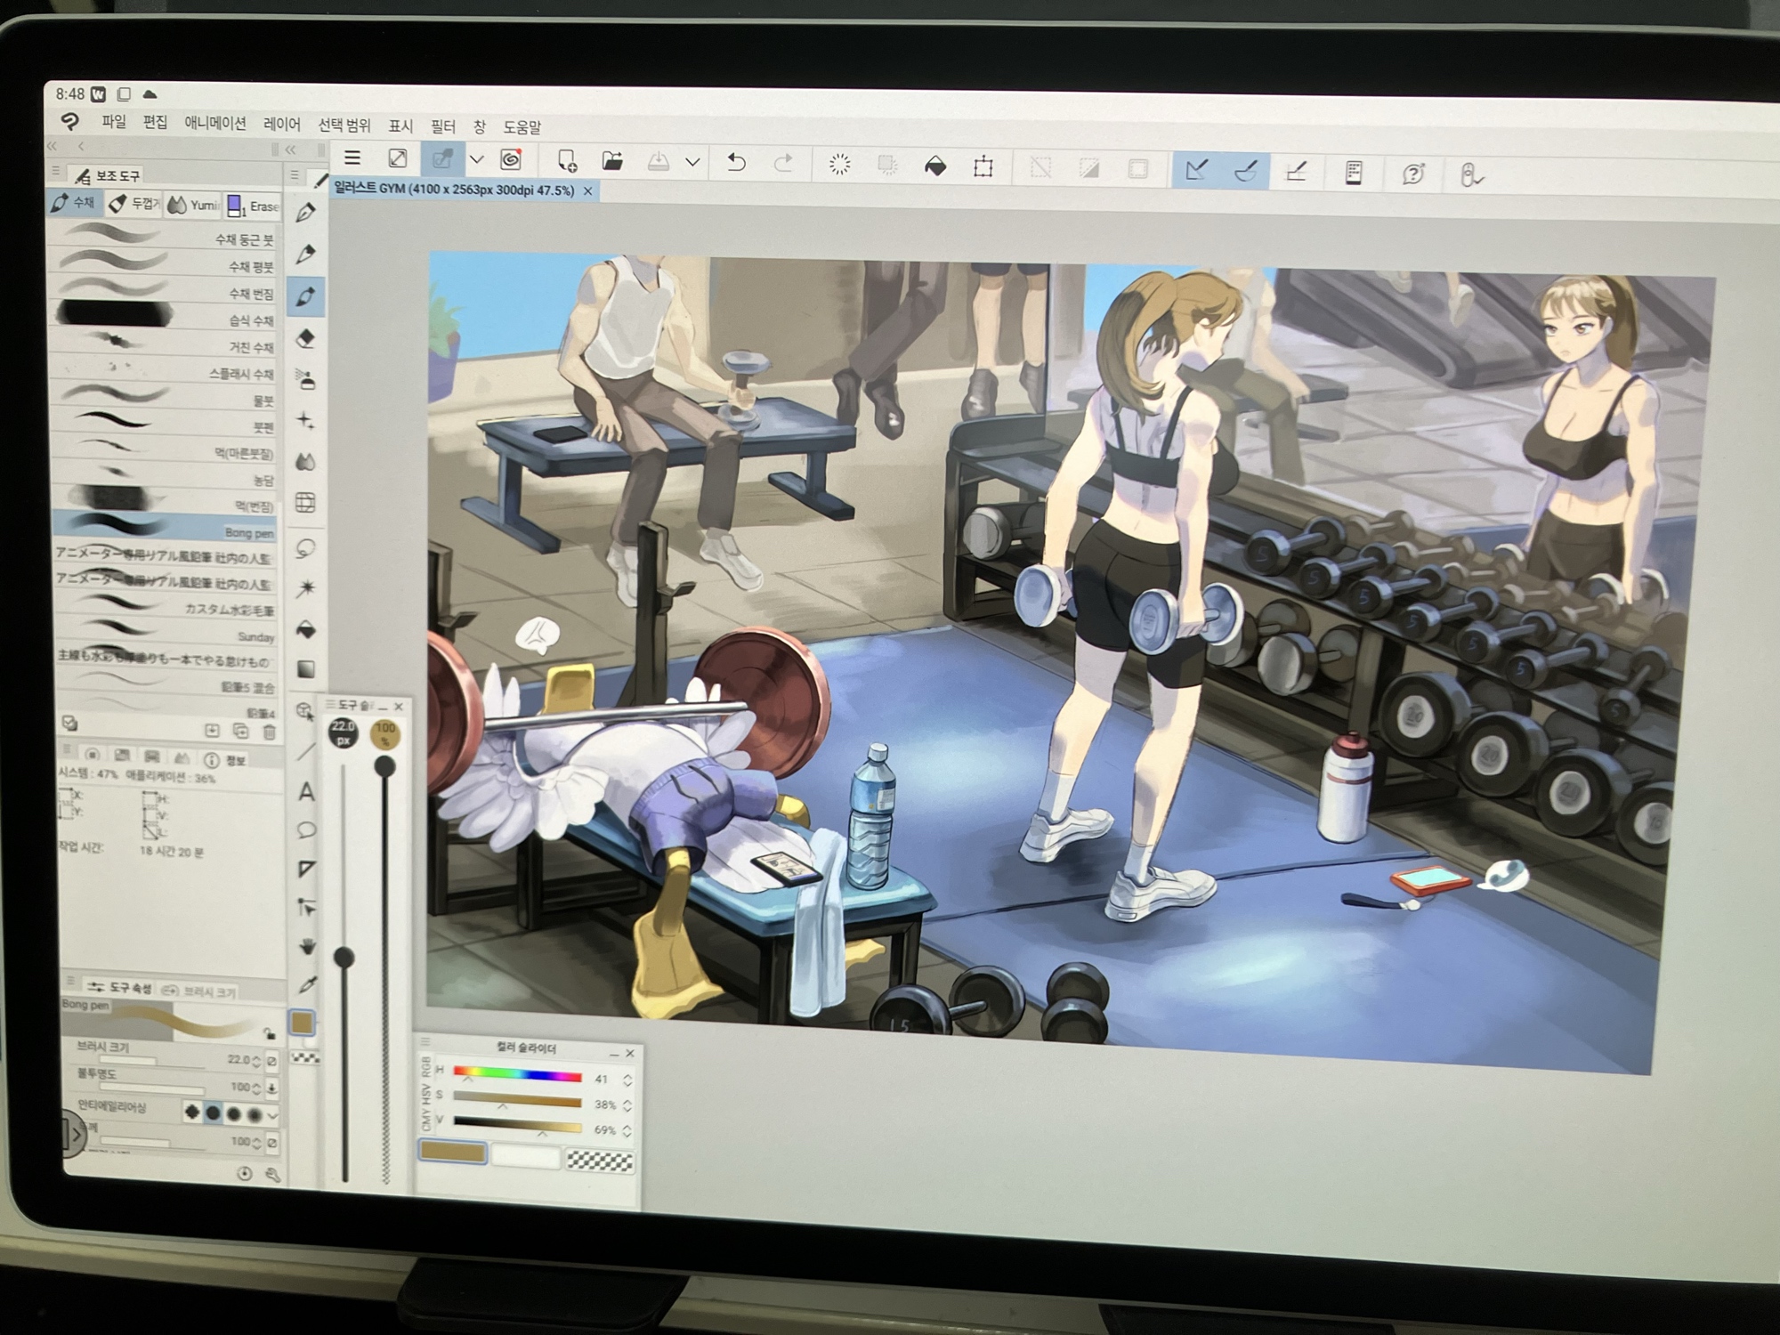Screen dimensions: 1780x1335
Task: Open dropdown arrow next to save icon
Action: pyautogui.click(x=692, y=162)
